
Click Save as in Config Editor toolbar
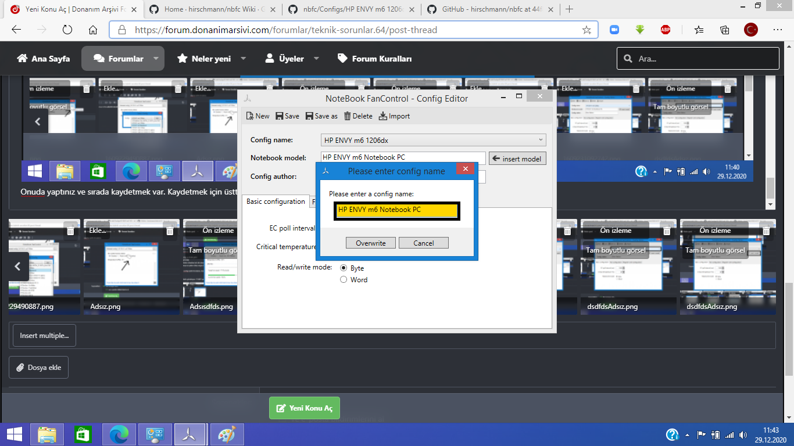coord(321,116)
